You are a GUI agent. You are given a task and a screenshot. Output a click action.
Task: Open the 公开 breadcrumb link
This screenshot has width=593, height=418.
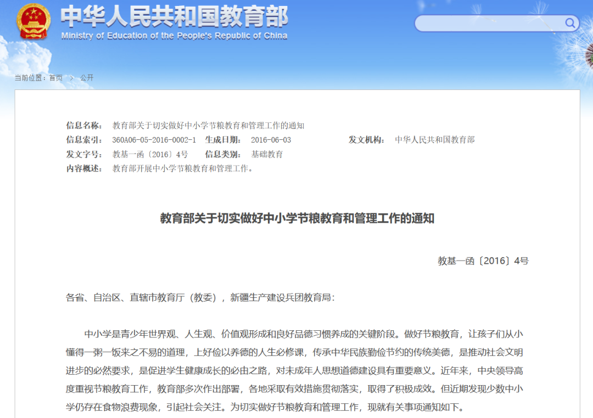tap(87, 78)
